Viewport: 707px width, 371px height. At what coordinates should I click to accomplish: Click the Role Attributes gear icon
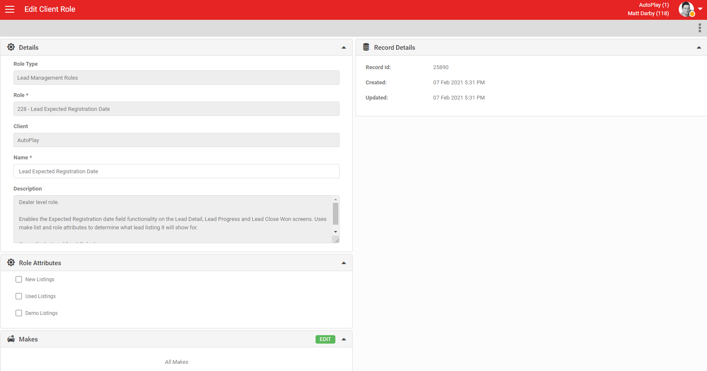pyautogui.click(x=11, y=262)
